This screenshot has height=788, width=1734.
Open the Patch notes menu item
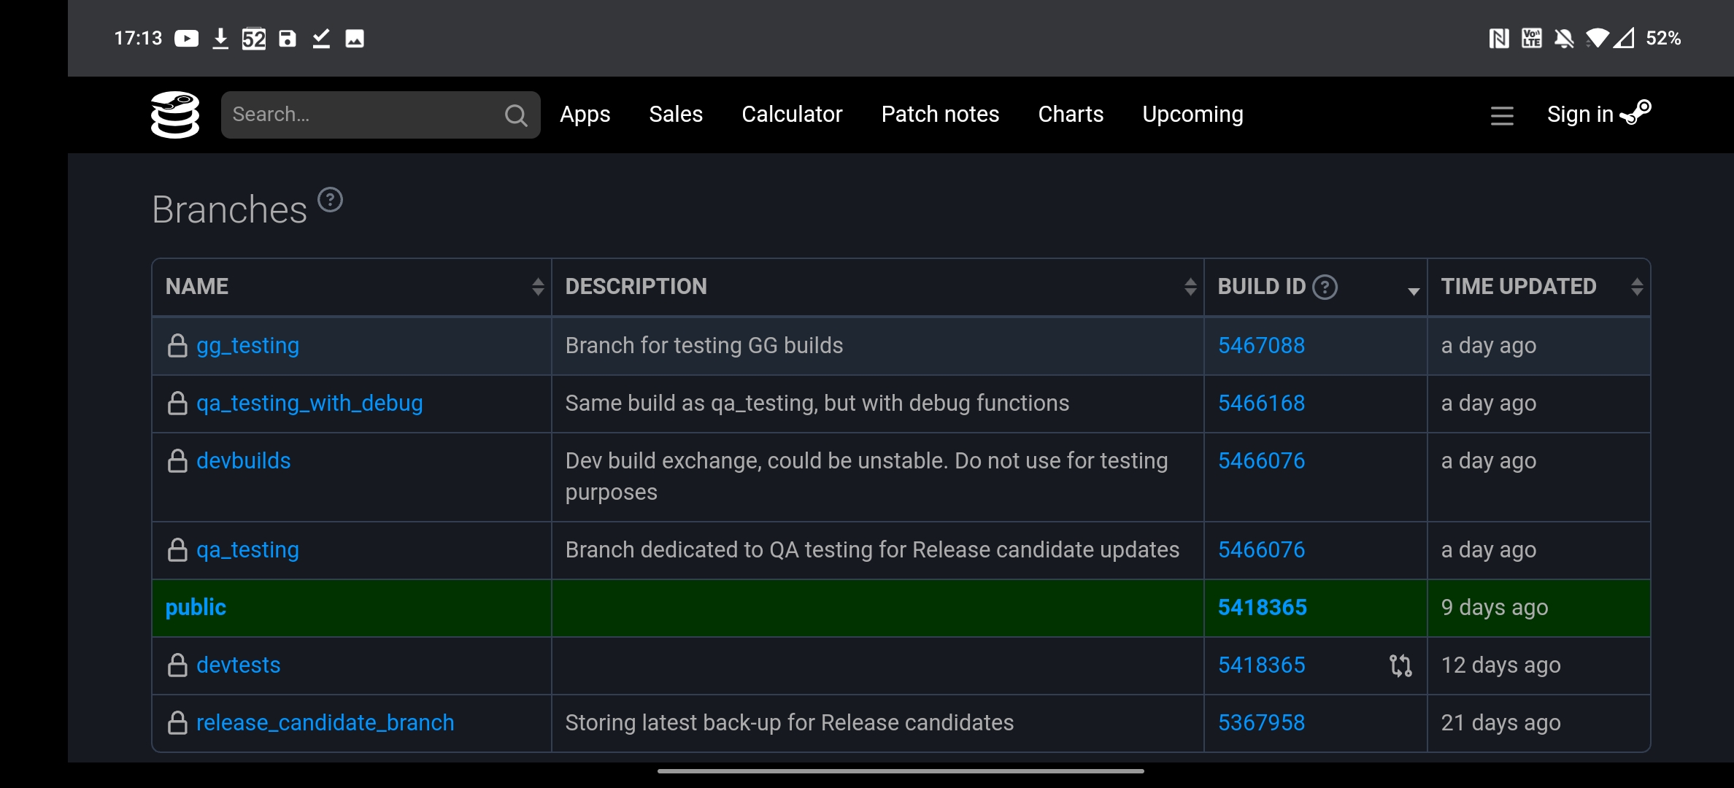click(x=940, y=115)
